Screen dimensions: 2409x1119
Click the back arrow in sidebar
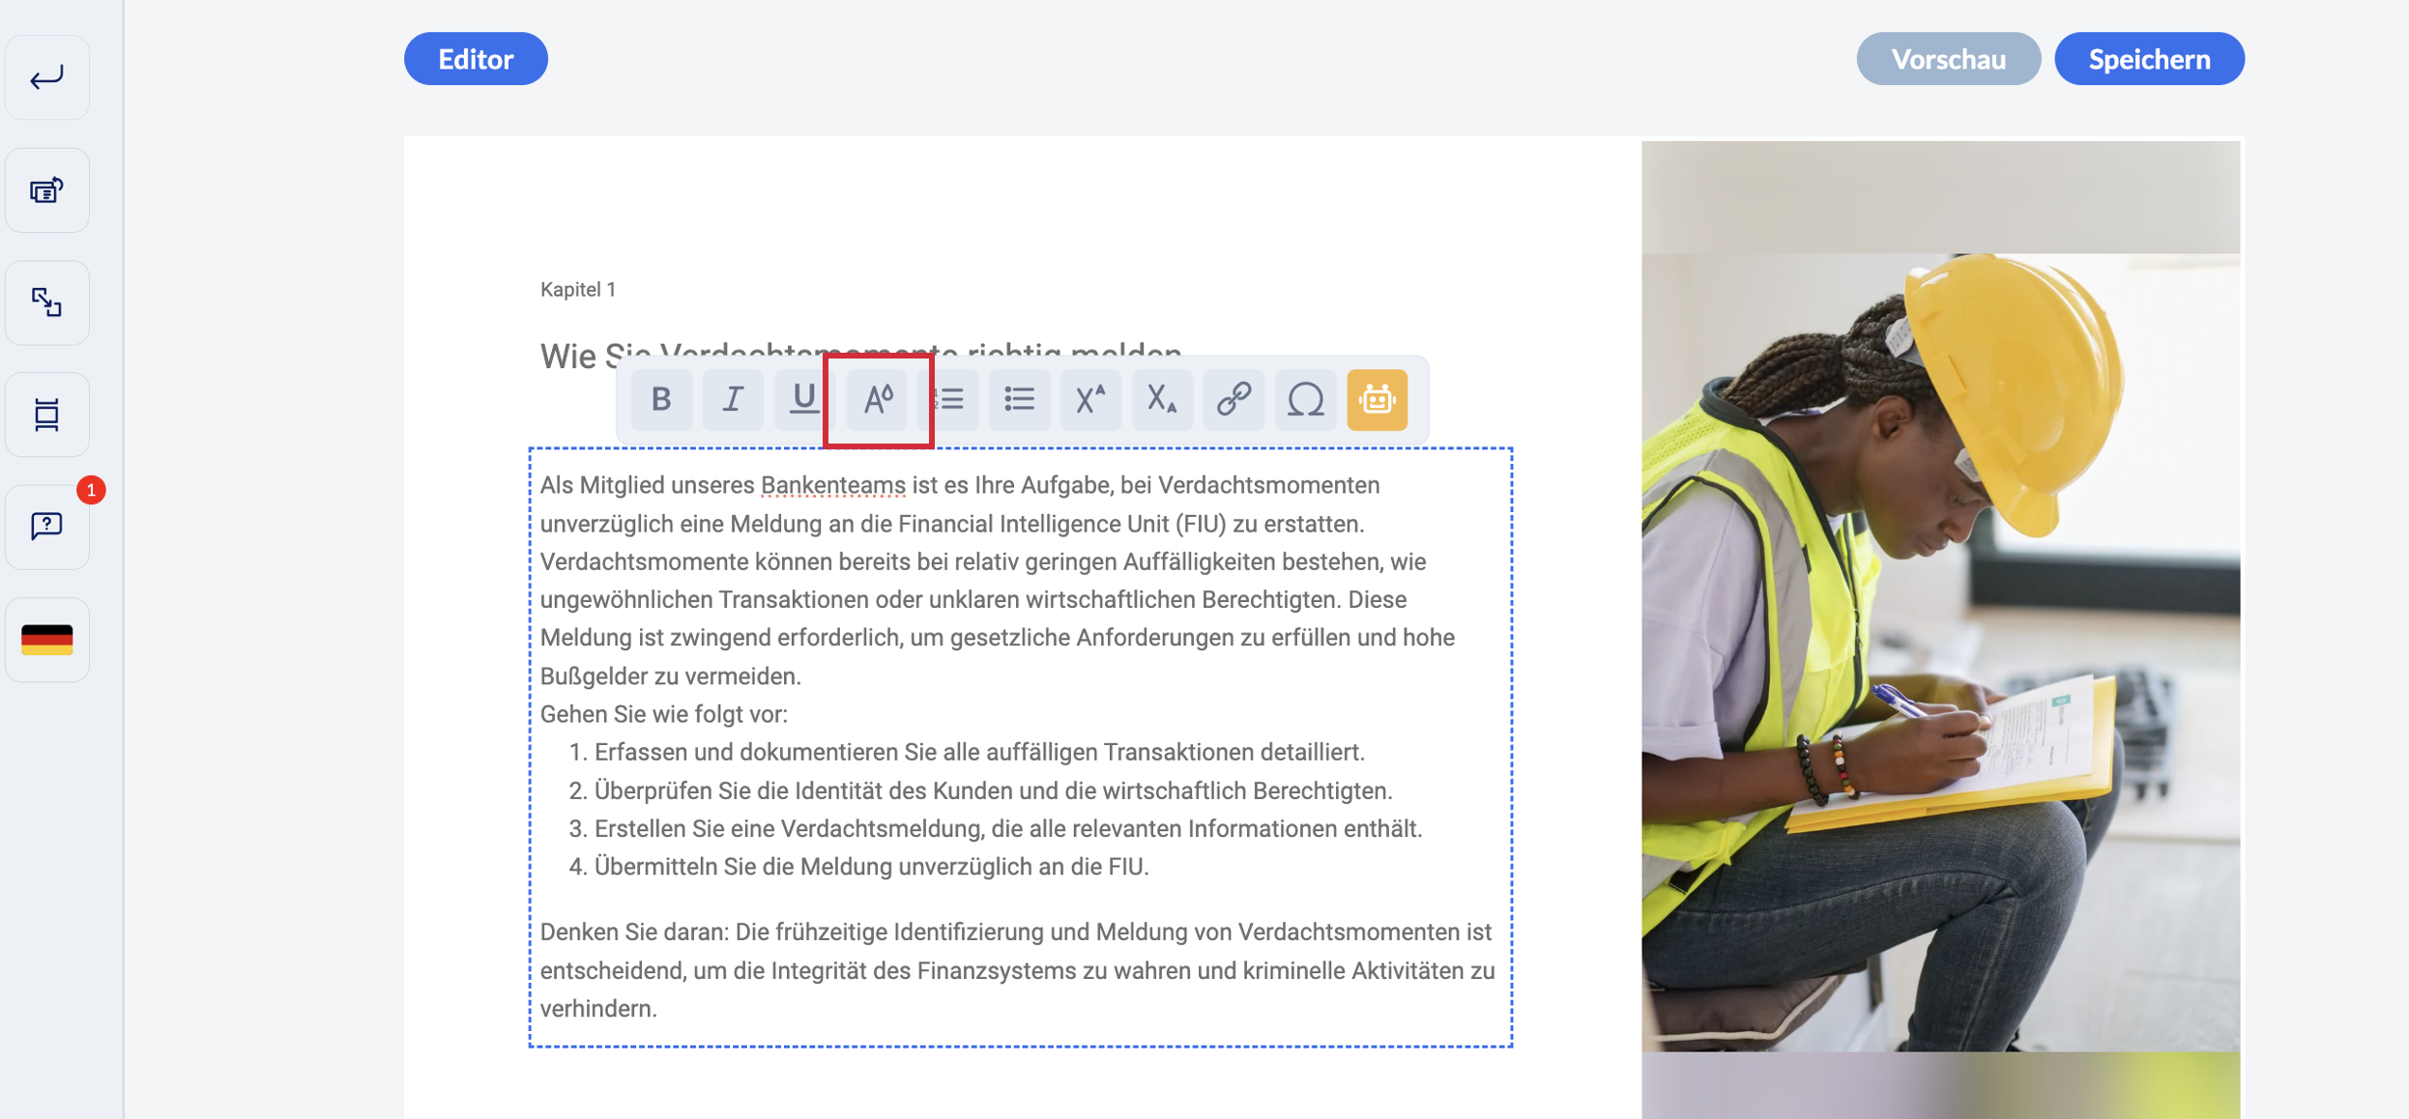pyautogui.click(x=46, y=77)
